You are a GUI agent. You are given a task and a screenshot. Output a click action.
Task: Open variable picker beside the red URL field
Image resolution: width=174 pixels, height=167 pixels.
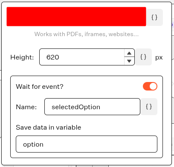[154, 17]
